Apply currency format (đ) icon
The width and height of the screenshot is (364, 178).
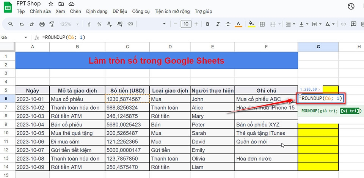[x=89, y=24]
